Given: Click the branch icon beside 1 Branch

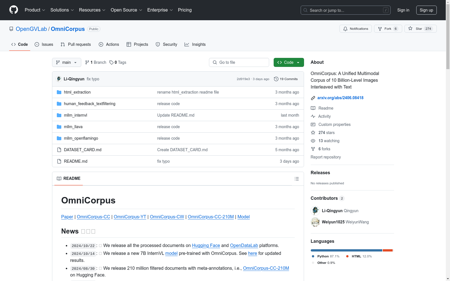Looking at the screenshot, I should click(87, 62).
